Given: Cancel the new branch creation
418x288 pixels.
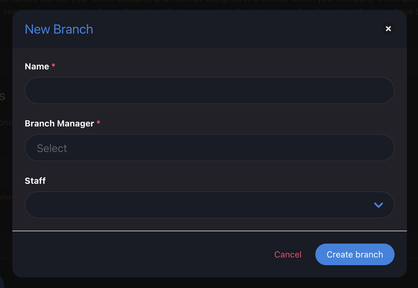Looking at the screenshot, I should 288,254.
